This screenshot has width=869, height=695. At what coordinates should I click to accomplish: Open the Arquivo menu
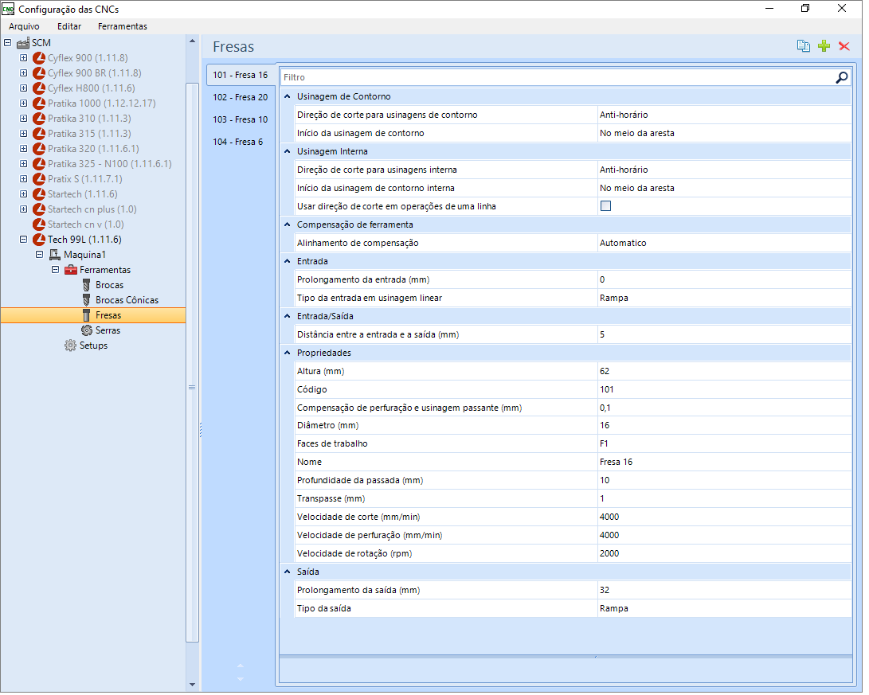[25, 26]
